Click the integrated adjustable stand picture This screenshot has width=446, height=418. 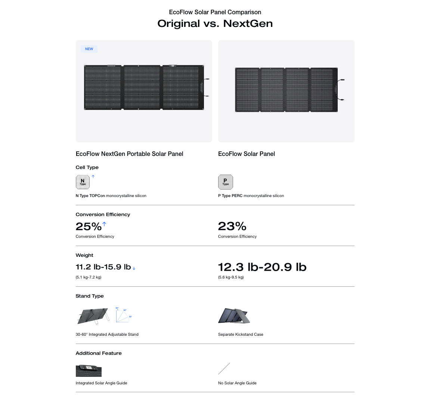coord(93,316)
